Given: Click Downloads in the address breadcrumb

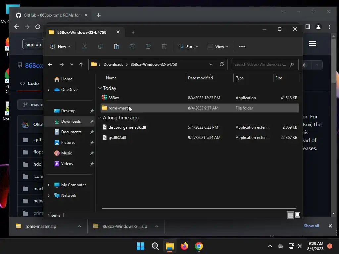Looking at the screenshot, I should (113, 64).
